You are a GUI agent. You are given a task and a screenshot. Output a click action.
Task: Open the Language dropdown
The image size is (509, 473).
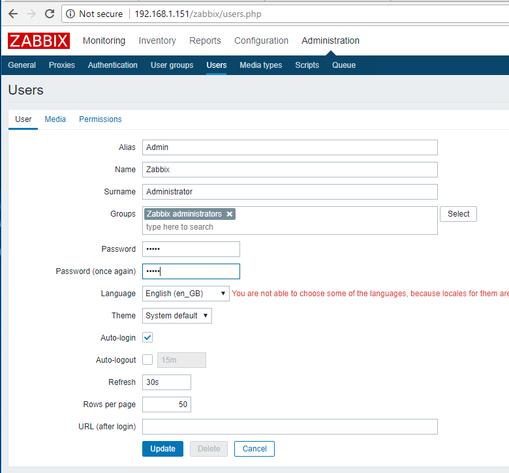pos(186,294)
